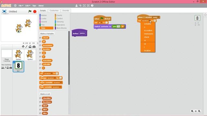The width and height of the screenshot is (207, 116).
Task: Select the Duplicate stamp tool
Action: point(76,5)
